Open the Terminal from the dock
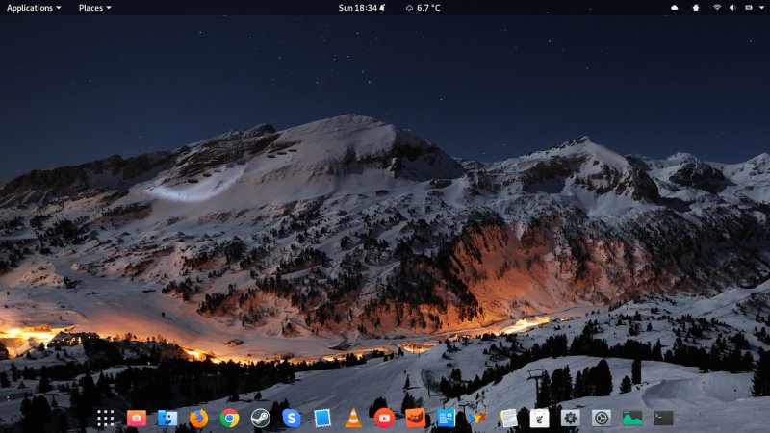The height and width of the screenshot is (433, 770). (x=663, y=418)
